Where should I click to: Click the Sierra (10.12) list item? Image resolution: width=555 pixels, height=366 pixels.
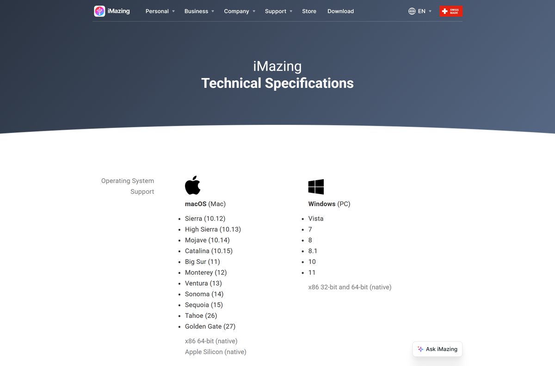tap(205, 219)
